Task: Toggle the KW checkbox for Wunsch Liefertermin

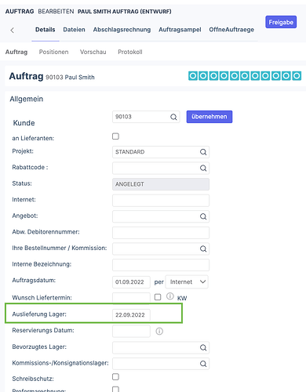Action: [158, 297]
